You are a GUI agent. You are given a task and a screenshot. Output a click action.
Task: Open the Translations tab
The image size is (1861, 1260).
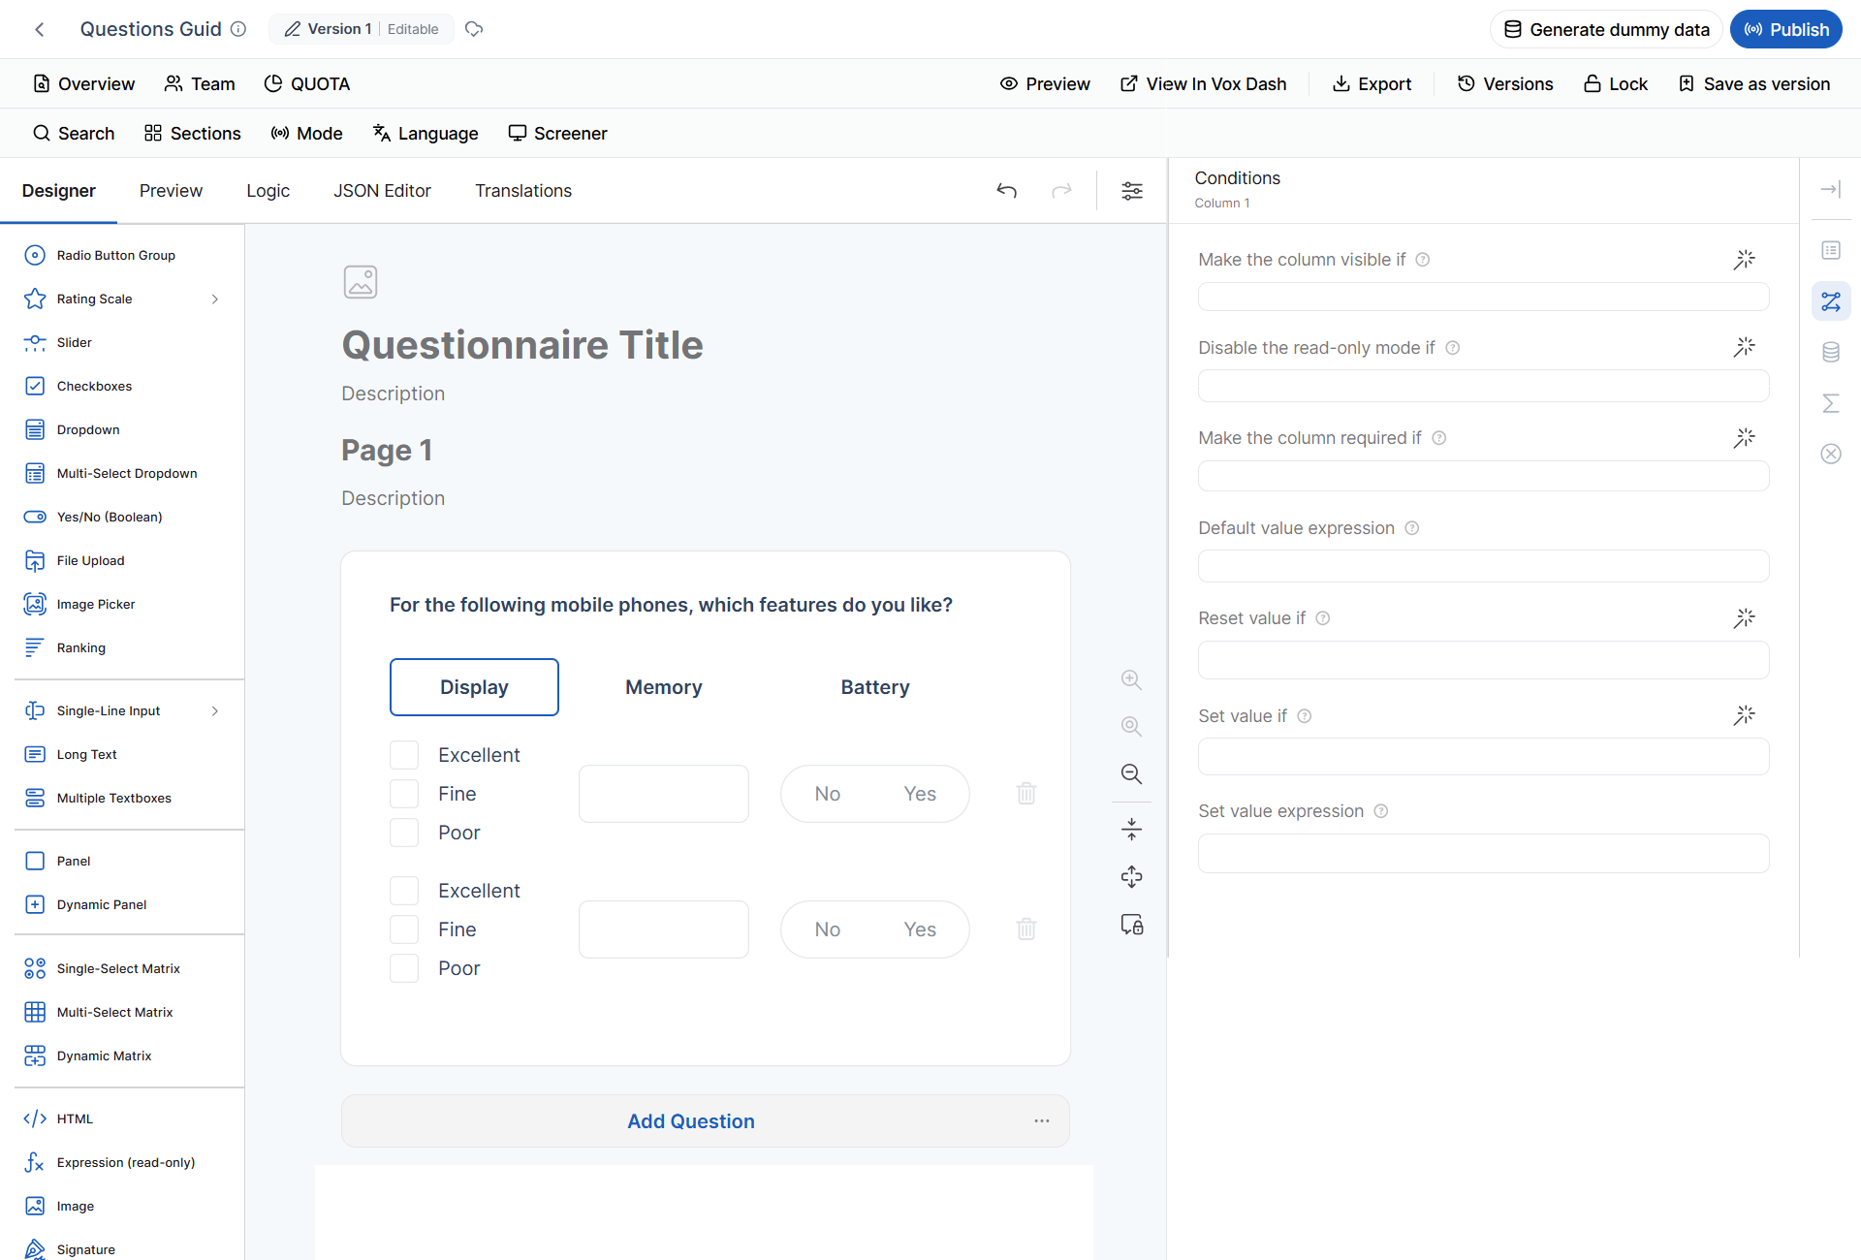[x=523, y=191]
